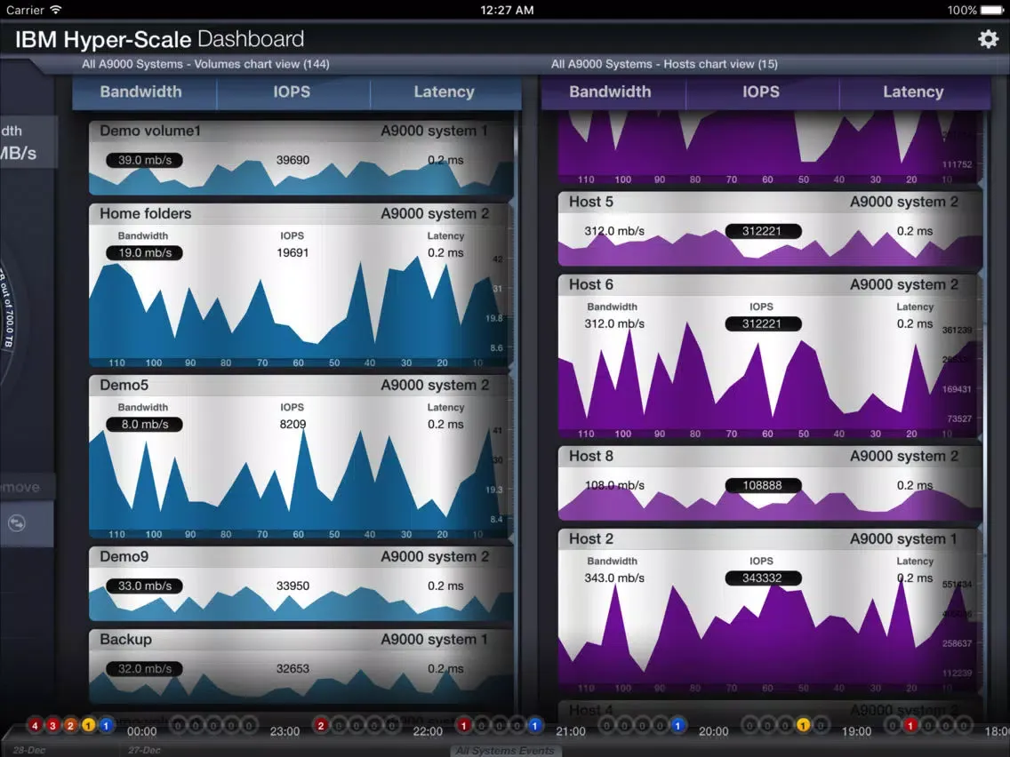The height and width of the screenshot is (757, 1010).
Task: Tap the Hosts chart view (15) heading
Action: tap(664, 64)
